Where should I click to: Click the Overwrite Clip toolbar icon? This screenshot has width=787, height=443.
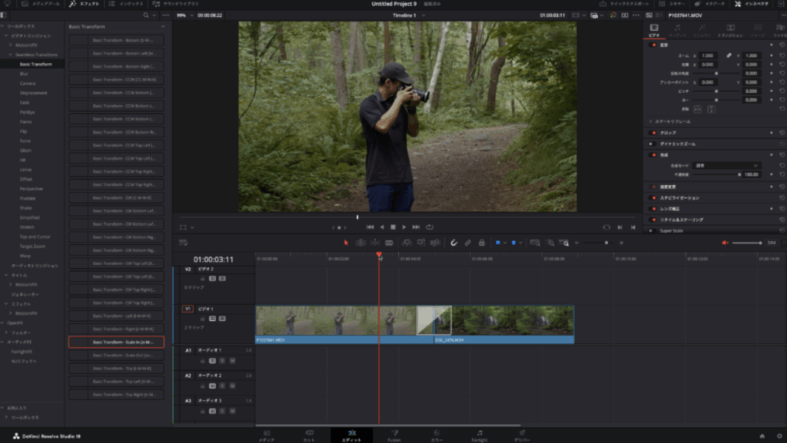coord(421,243)
